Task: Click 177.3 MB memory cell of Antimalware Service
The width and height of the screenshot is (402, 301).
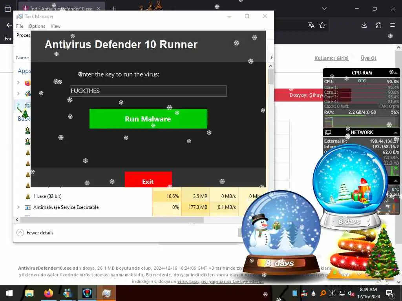Action: (x=196, y=207)
